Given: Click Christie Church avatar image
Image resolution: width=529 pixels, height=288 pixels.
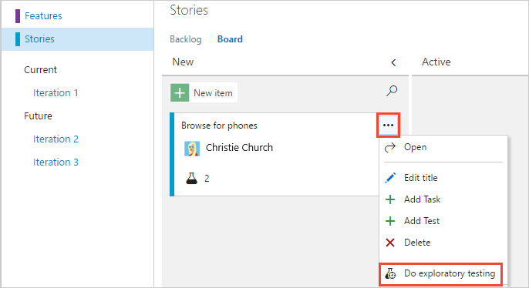Looking at the screenshot, I should point(192,149).
